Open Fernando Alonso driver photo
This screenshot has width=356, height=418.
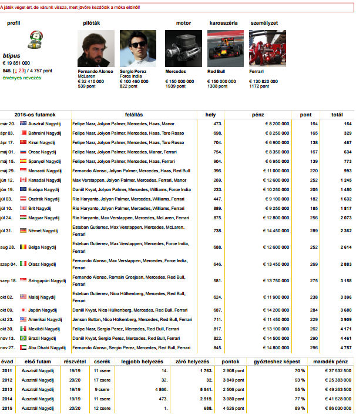[x=96, y=49]
